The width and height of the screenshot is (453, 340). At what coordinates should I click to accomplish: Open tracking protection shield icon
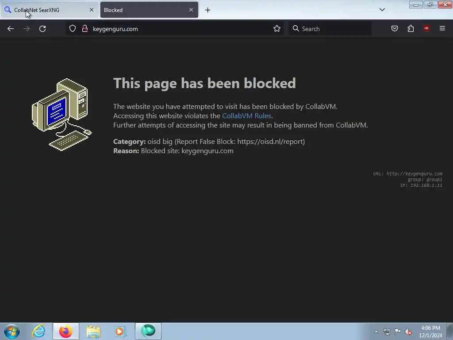click(73, 29)
